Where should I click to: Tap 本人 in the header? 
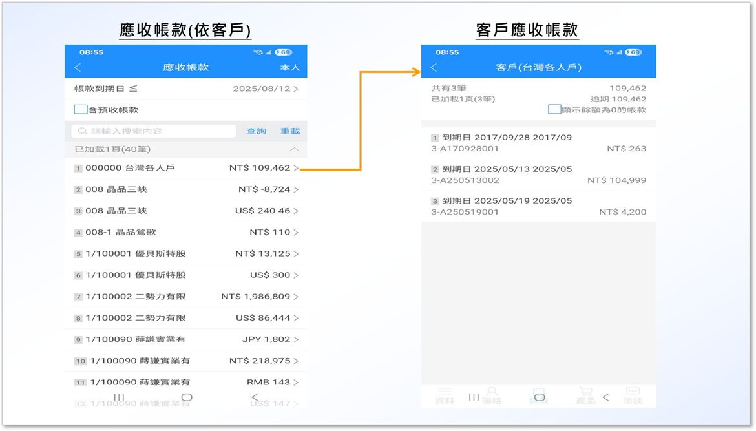(x=289, y=68)
